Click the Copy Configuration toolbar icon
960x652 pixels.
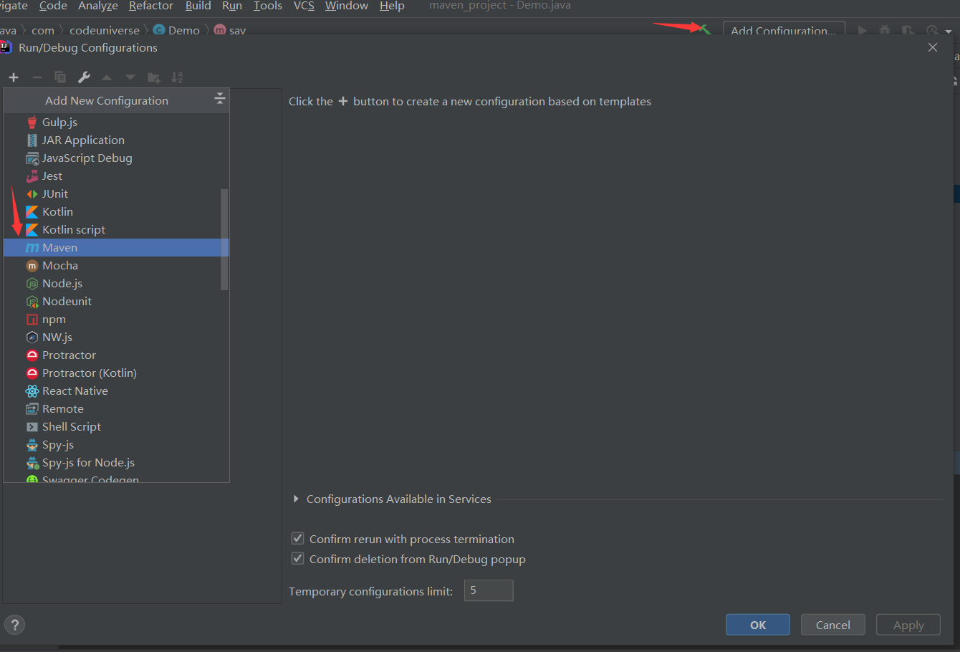(60, 77)
